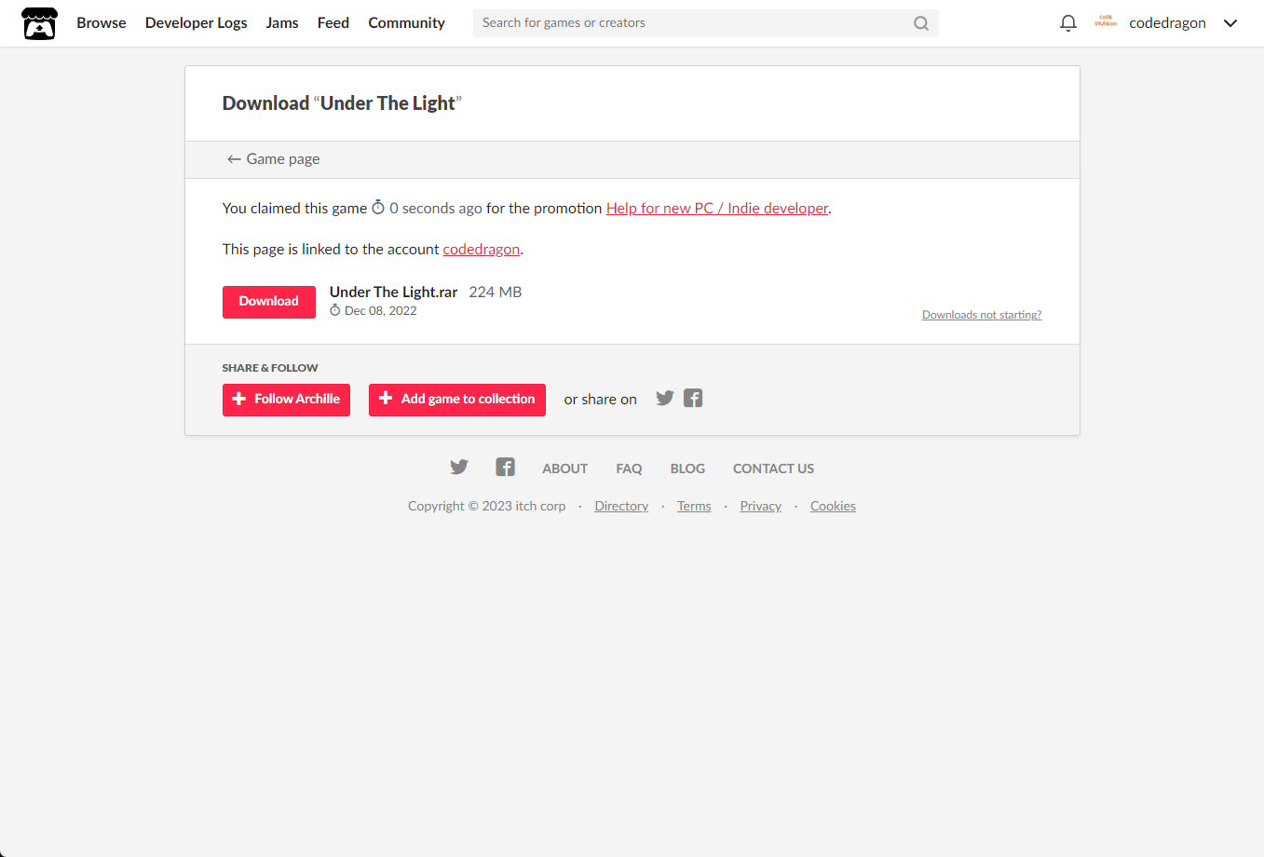The height and width of the screenshot is (857, 1264).
Task: Go to Developer Logs
Action: (197, 23)
